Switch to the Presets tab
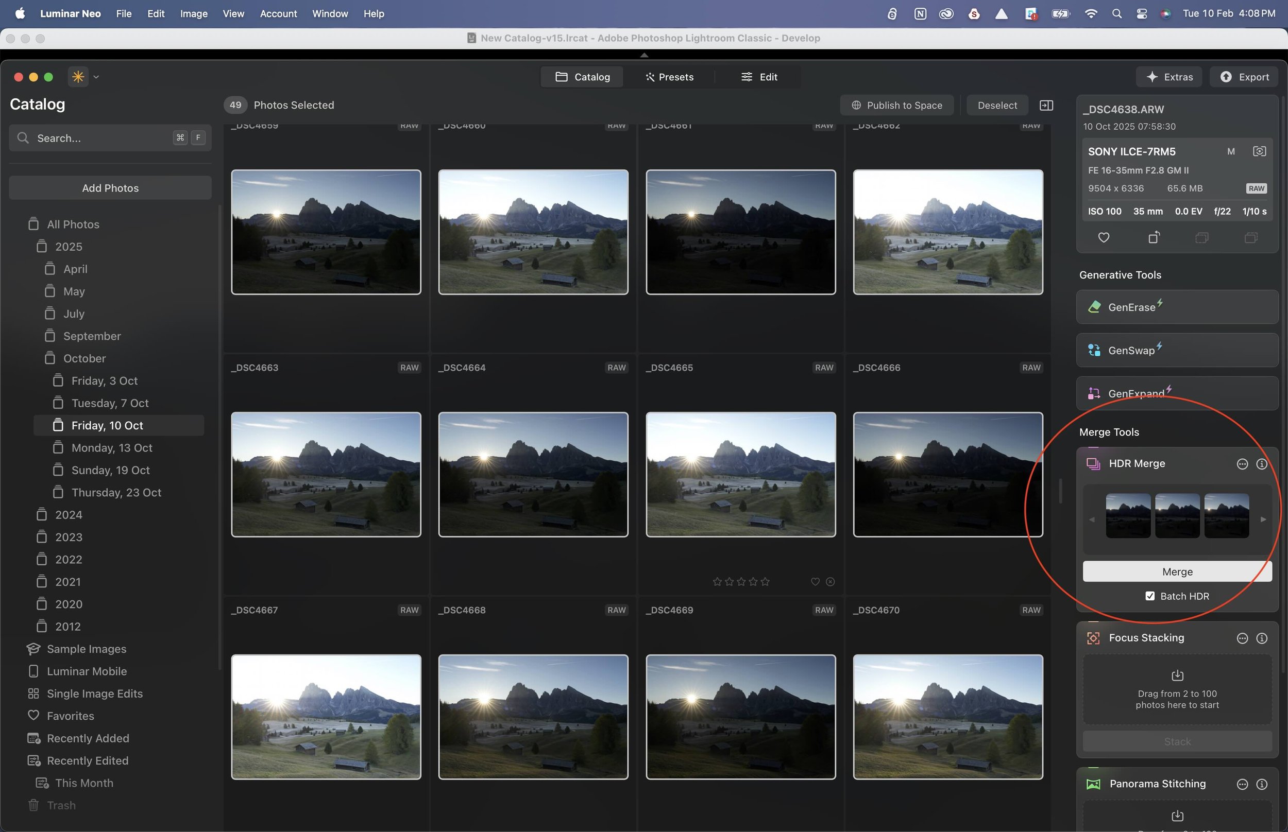Image resolution: width=1288 pixels, height=832 pixels. click(669, 77)
